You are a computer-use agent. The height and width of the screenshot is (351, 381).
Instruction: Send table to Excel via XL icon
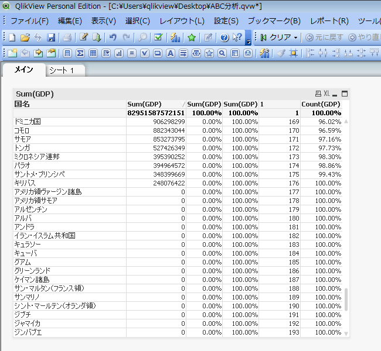pos(326,94)
